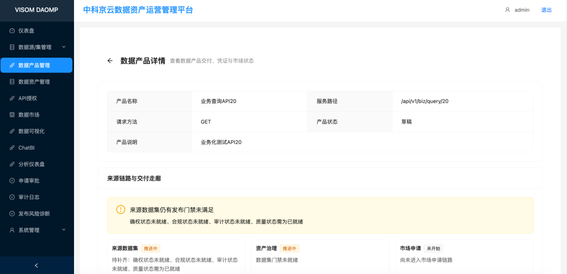The width and height of the screenshot is (567, 274).
Task: Click the API授权 link icon
Action: (x=12, y=98)
